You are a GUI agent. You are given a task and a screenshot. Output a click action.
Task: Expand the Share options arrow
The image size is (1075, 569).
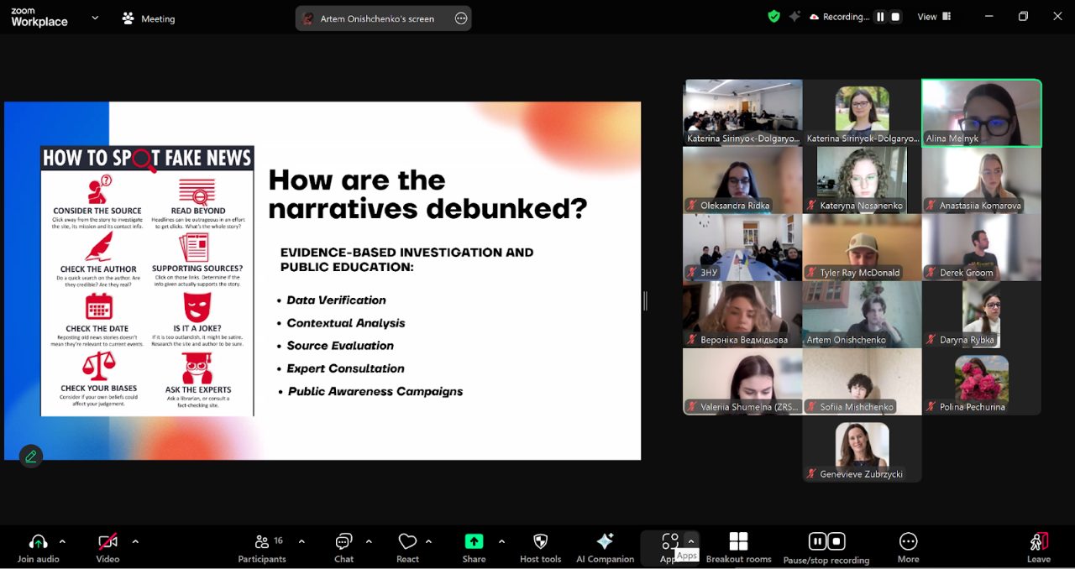[x=502, y=541]
